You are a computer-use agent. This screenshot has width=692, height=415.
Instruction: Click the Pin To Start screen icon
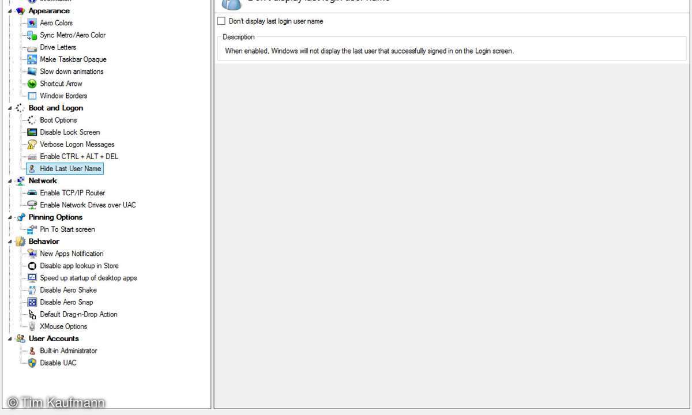[32, 229]
